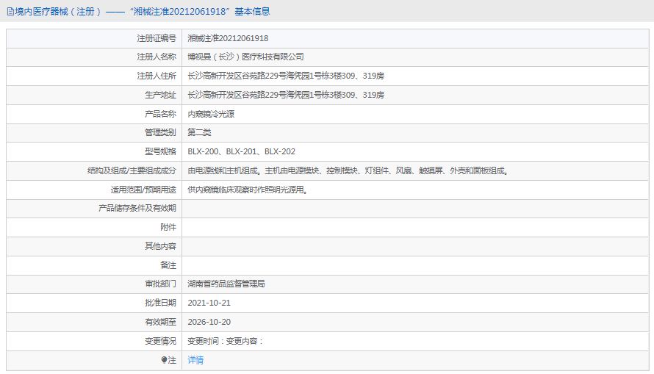This screenshot has width=654, height=374.
Task: Click expiry date 2026-10-20
Action: coord(209,323)
